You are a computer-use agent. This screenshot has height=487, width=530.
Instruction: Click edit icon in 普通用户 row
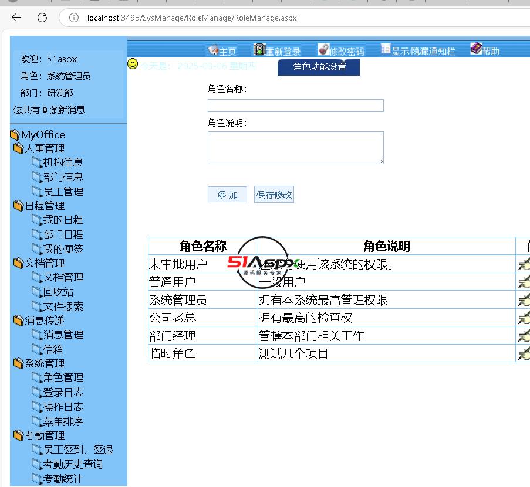pyautogui.click(x=524, y=282)
